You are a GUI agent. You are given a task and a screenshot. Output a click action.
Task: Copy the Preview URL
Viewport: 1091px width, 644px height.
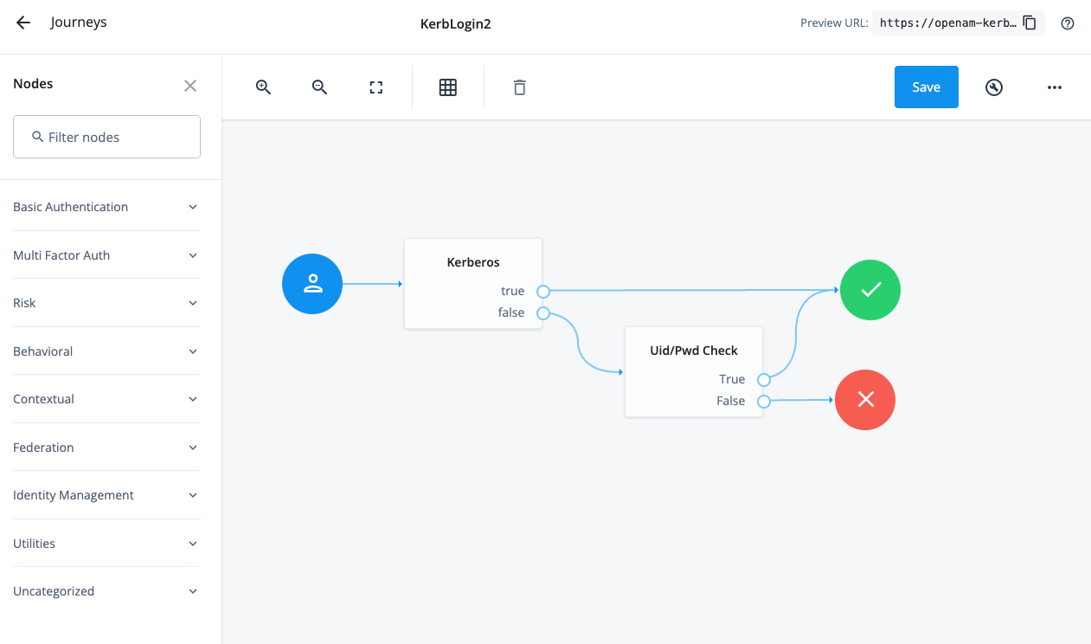(1030, 23)
